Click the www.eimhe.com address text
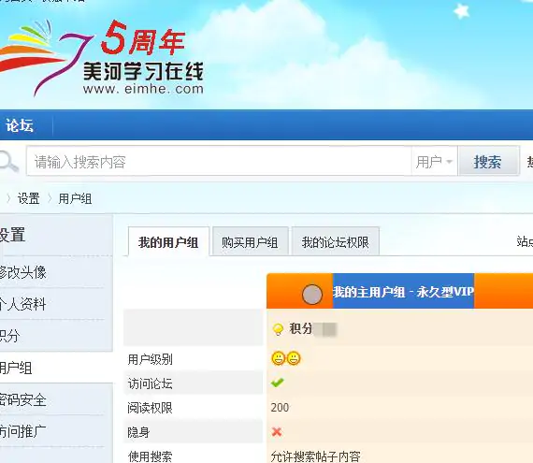Viewport: 533px width, 463px height. click(x=143, y=89)
